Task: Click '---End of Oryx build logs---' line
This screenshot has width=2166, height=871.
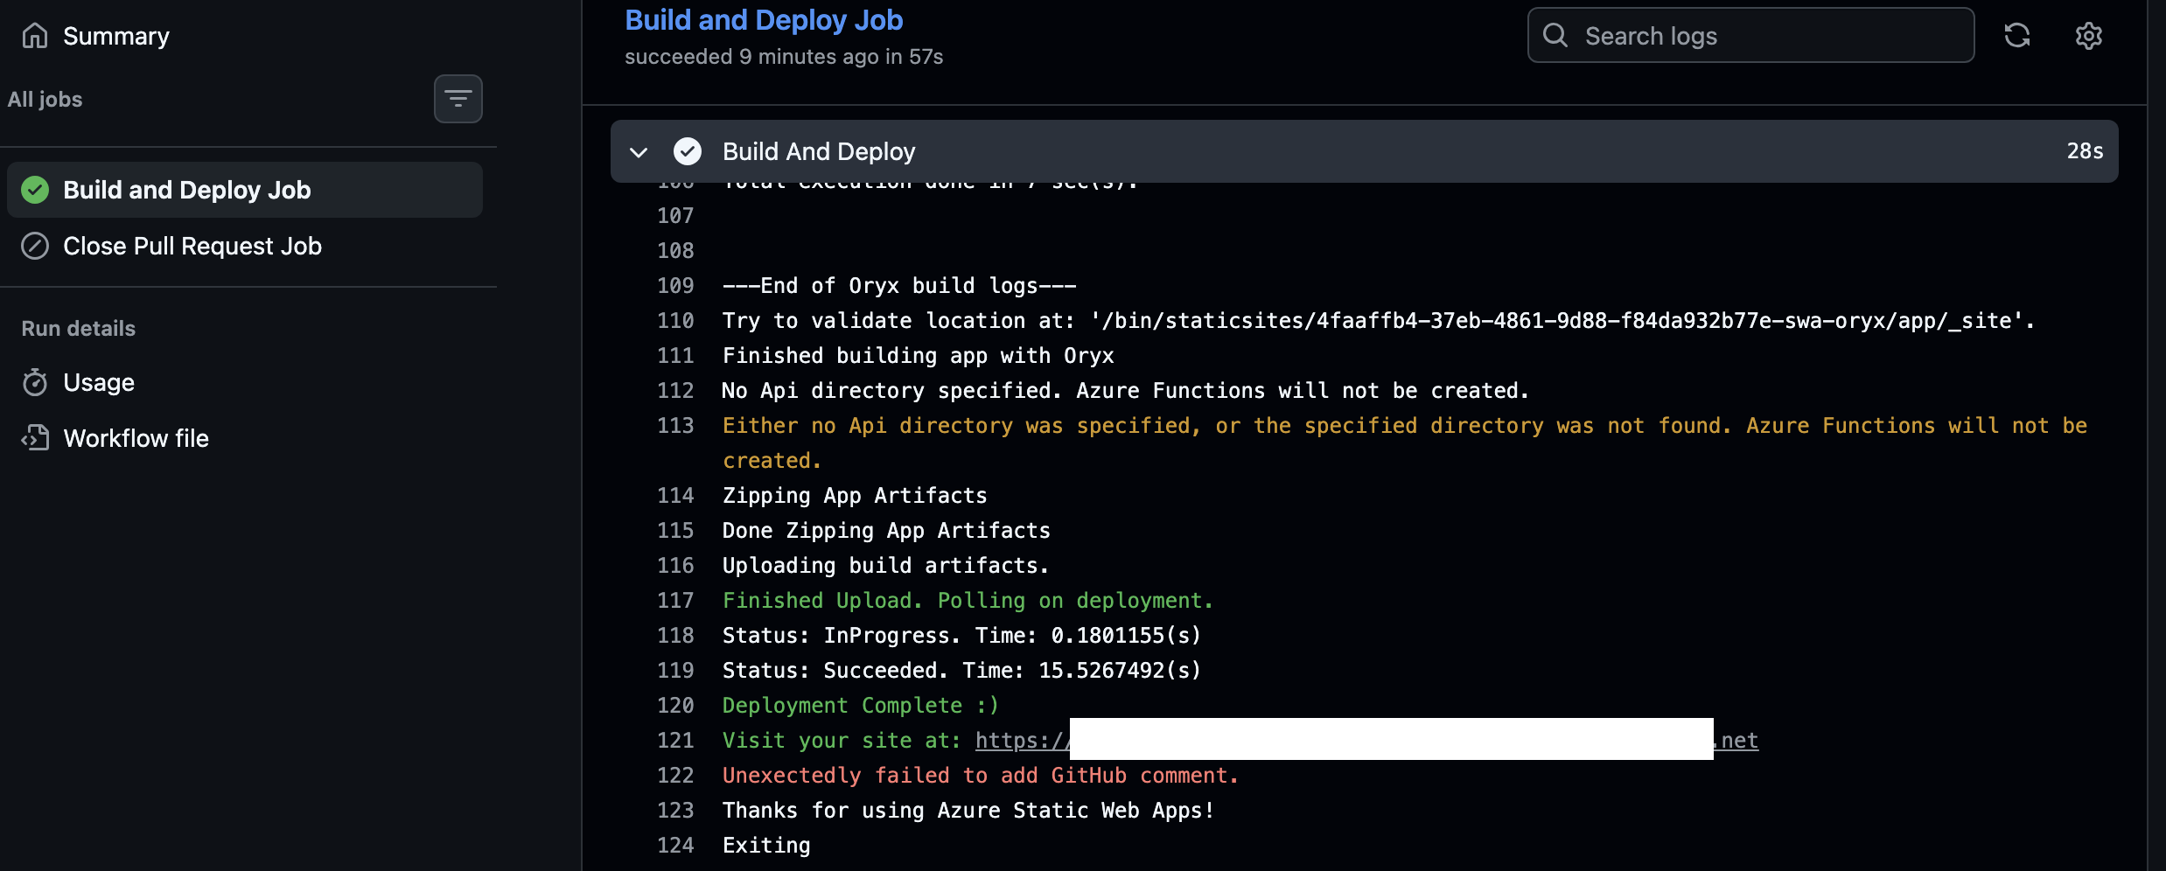Action: 899,286
